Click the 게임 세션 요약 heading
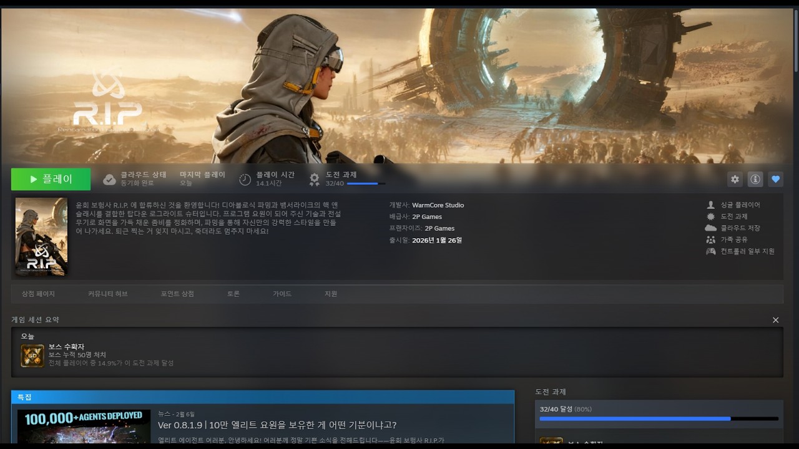799x449 pixels. [x=35, y=320]
